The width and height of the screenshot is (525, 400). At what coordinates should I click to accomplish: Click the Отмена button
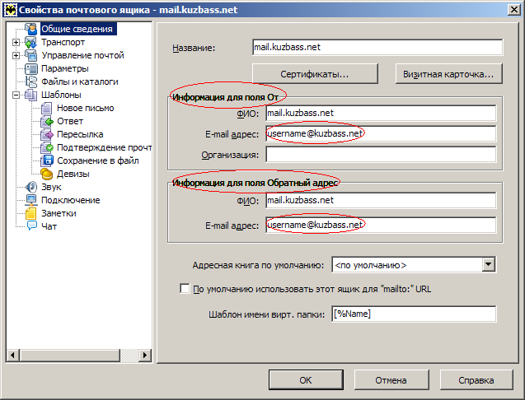coord(391,380)
